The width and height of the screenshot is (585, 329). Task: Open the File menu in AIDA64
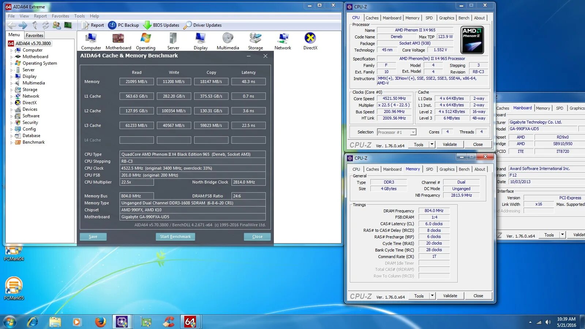pos(11,16)
